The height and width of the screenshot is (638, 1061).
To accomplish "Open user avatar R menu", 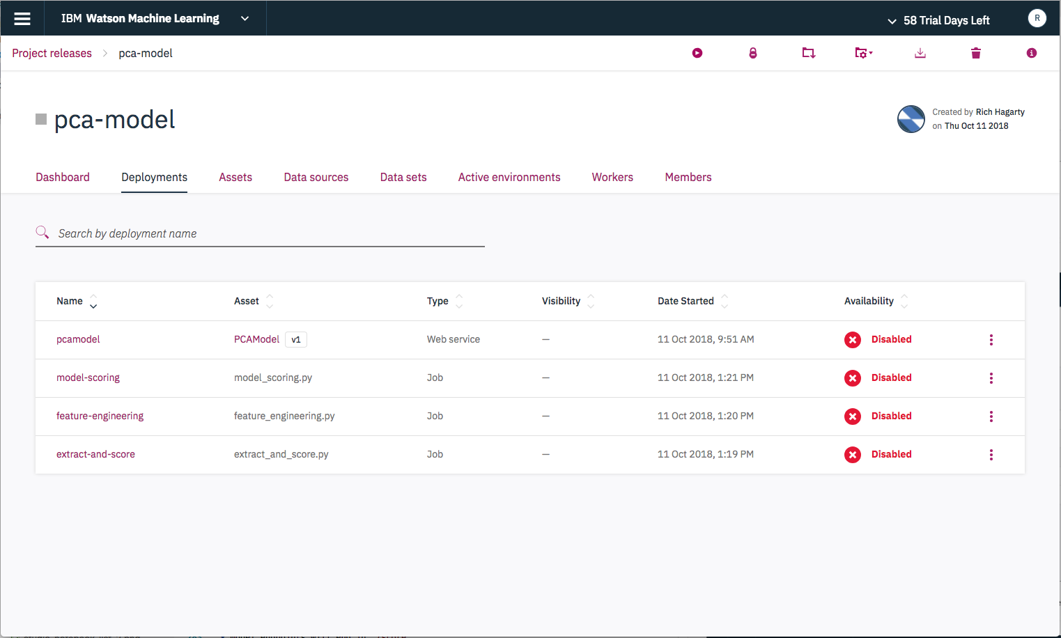I will pos(1037,18).
